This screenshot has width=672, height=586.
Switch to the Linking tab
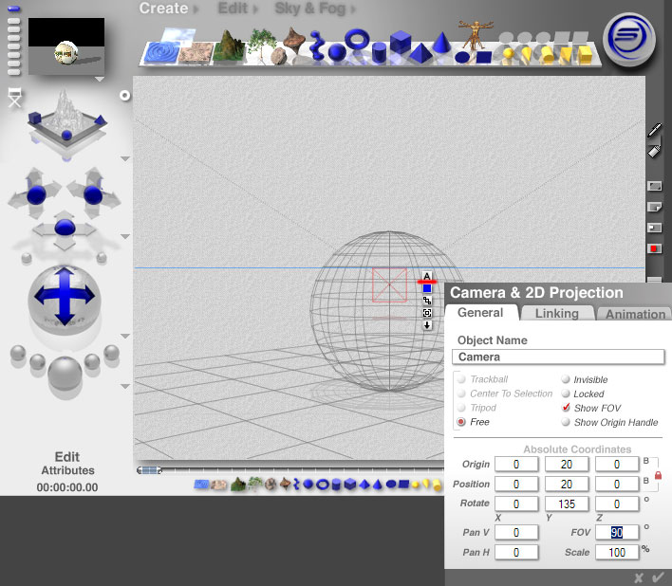556,314
